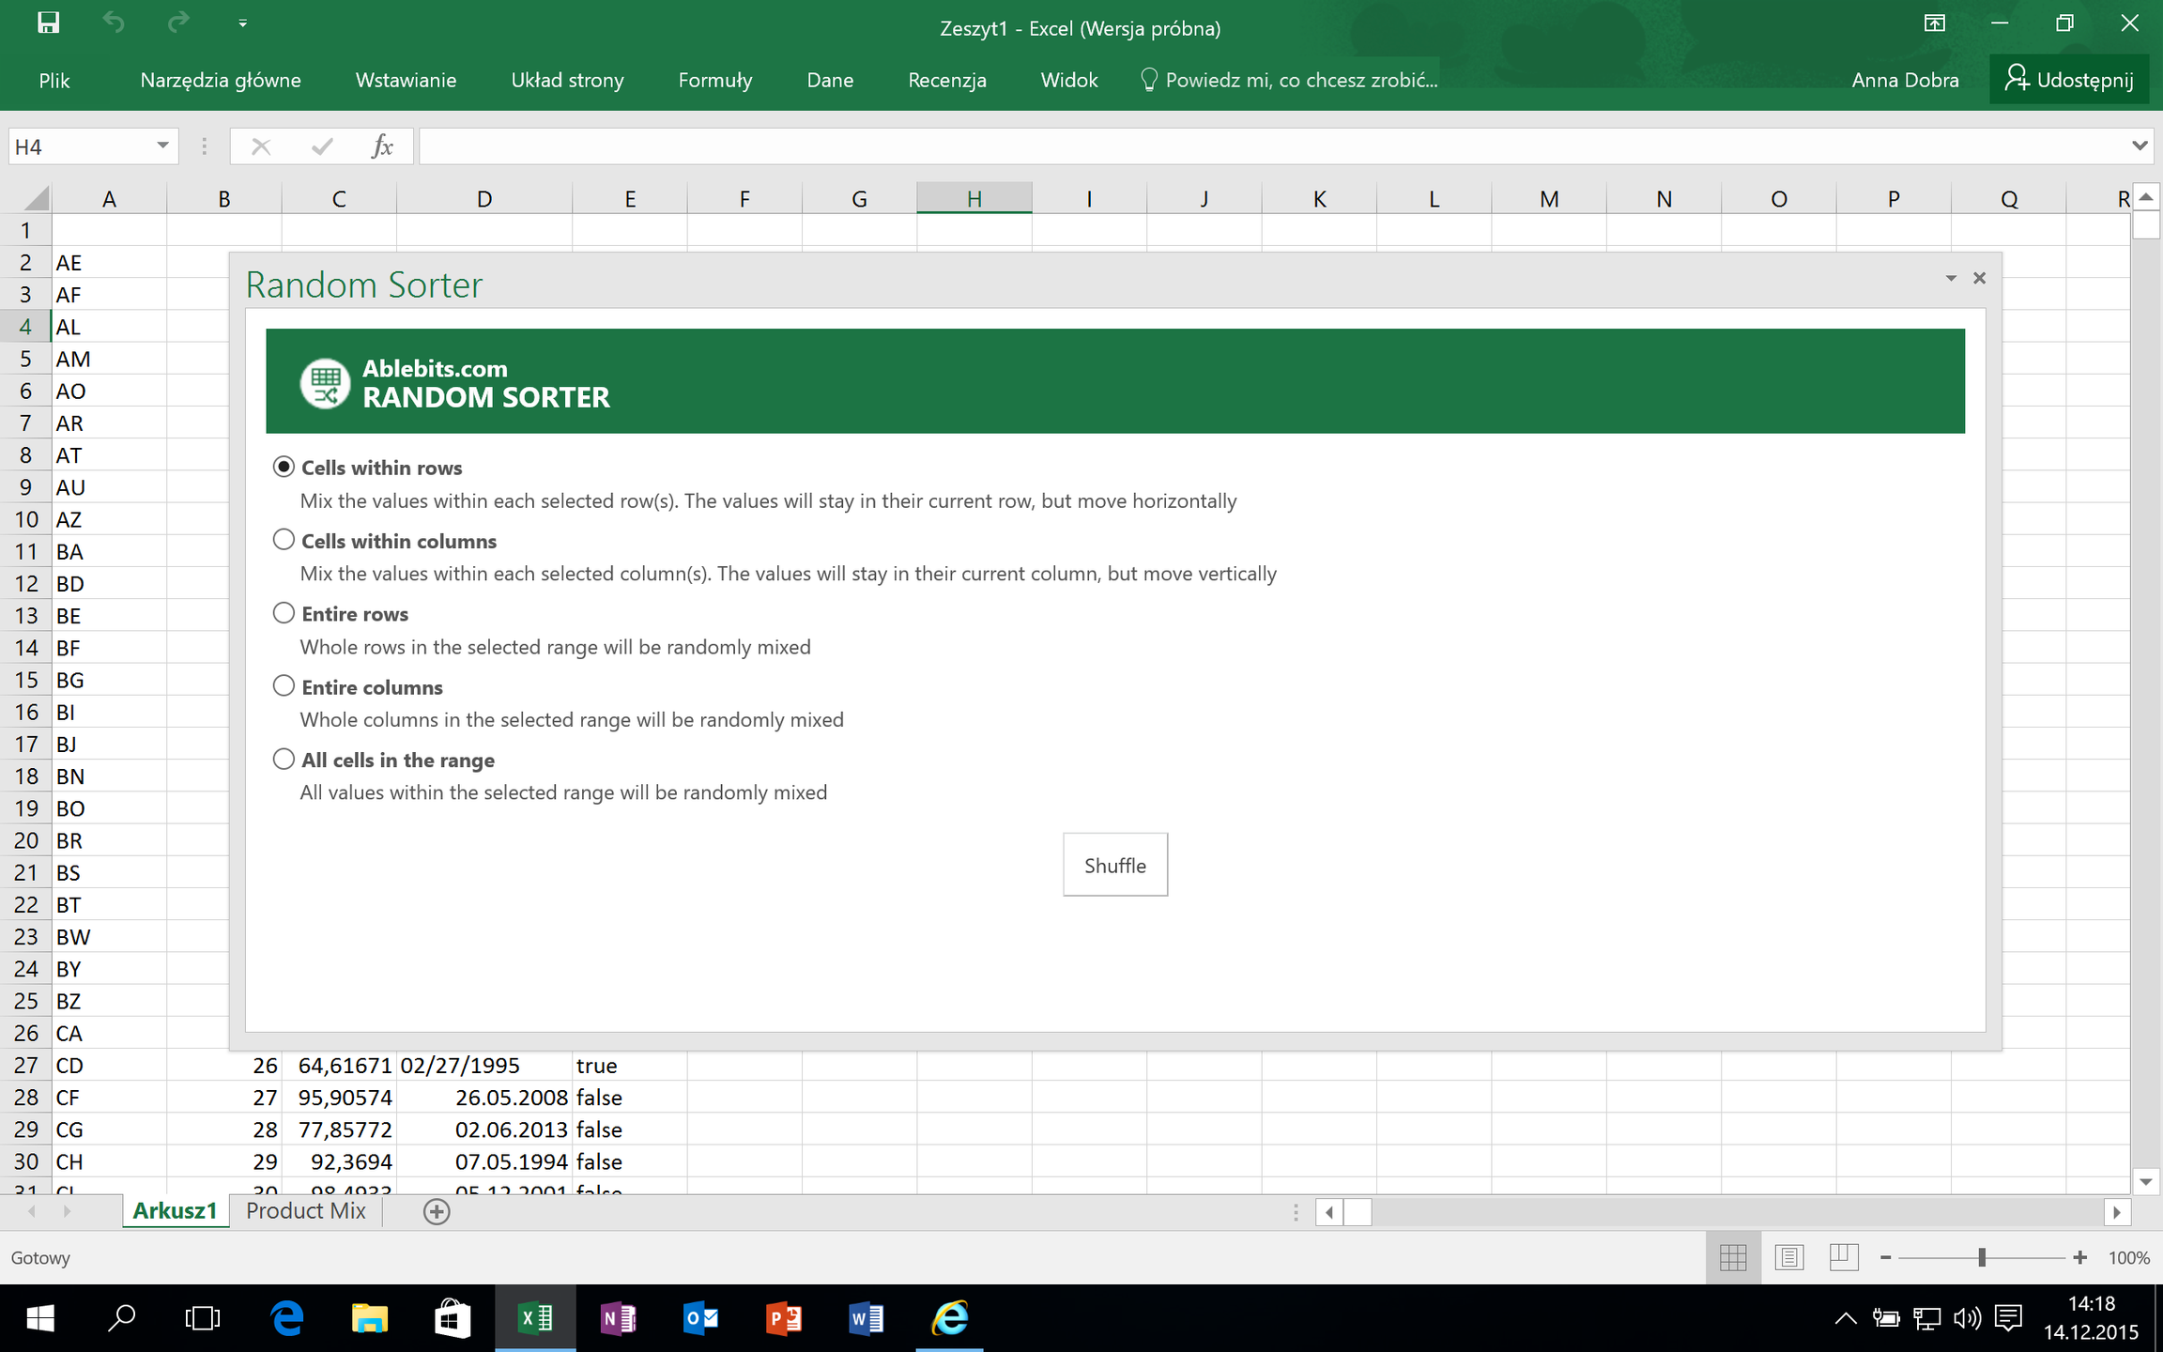Select the Cells within rows option
2163x1352 pixels.
coord(284,467)
